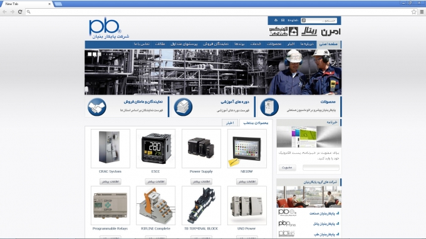This screenshot has height=239, width=426.
Task: Open the نمایندگان فروش menu item
Action: tap(216, 44)
